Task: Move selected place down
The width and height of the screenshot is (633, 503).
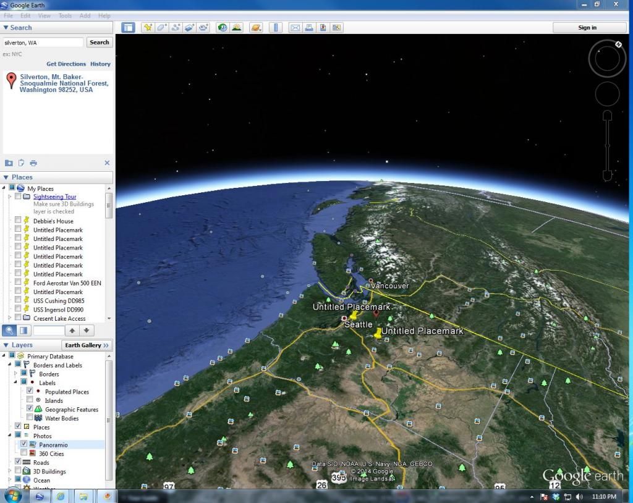Action: coord(87,331)
